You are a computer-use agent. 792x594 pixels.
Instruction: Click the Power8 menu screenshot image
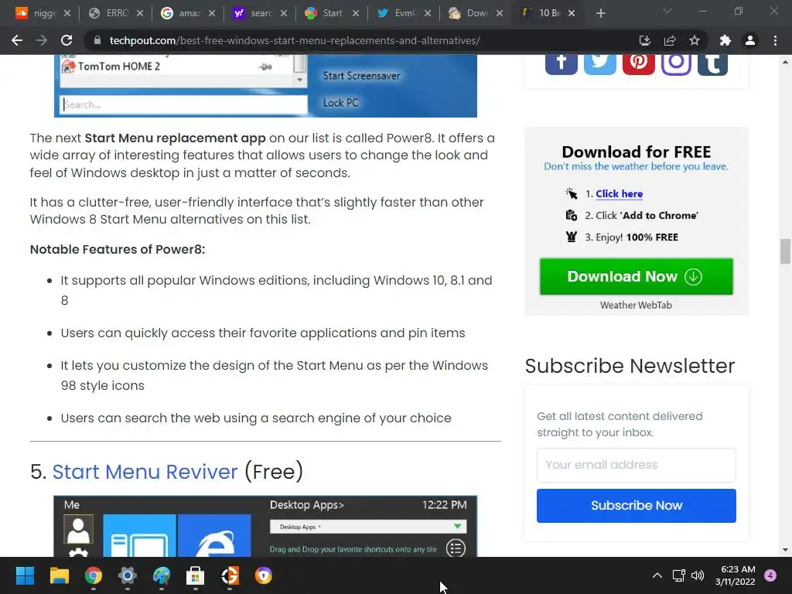point(265,86)
